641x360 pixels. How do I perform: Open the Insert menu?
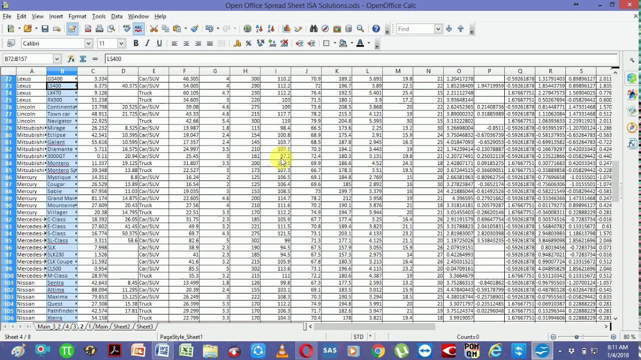click(x=56, y=16)
